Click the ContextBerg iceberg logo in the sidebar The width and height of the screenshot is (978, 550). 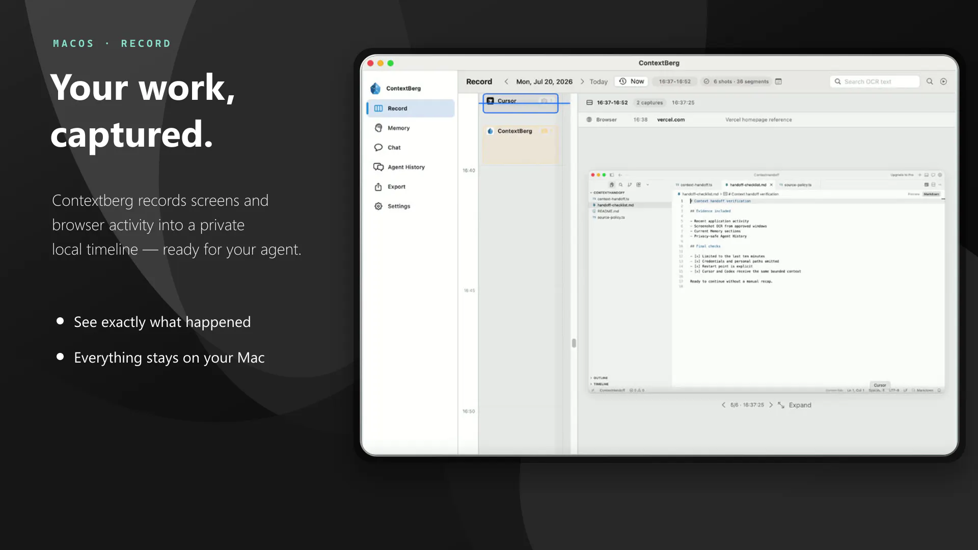(376, 89)
